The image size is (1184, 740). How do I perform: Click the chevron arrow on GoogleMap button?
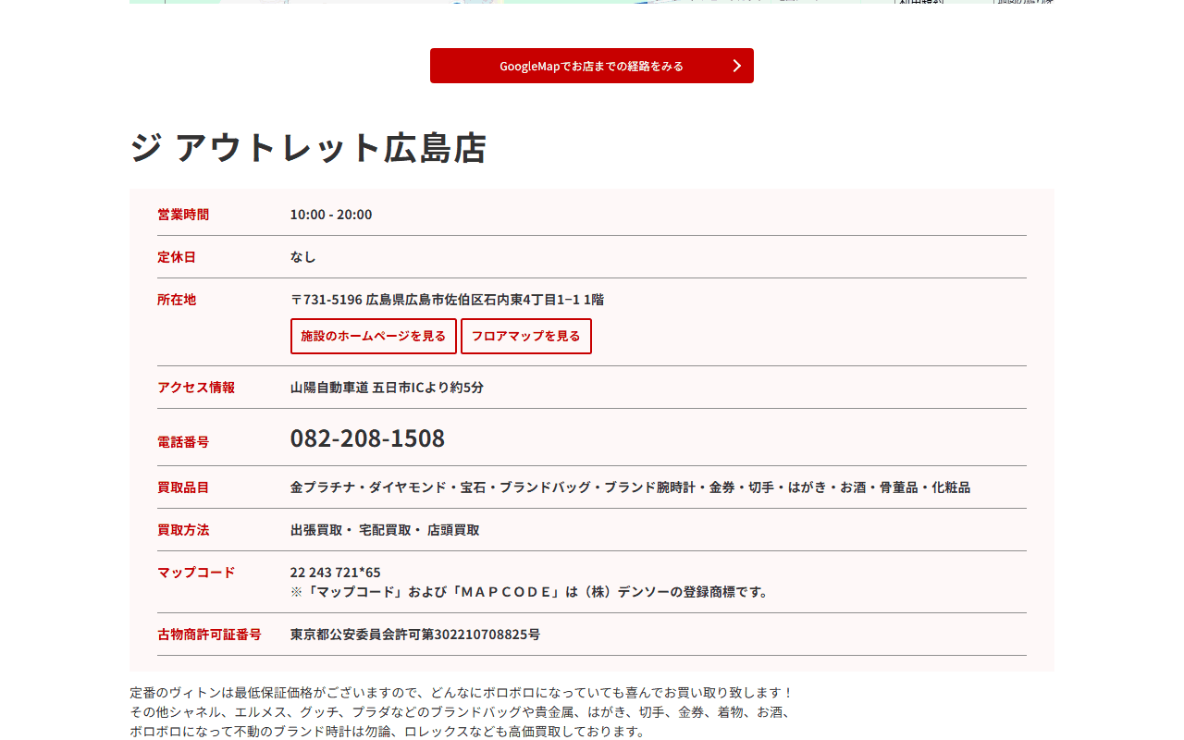pyautogui.click(x=737, y=66)
